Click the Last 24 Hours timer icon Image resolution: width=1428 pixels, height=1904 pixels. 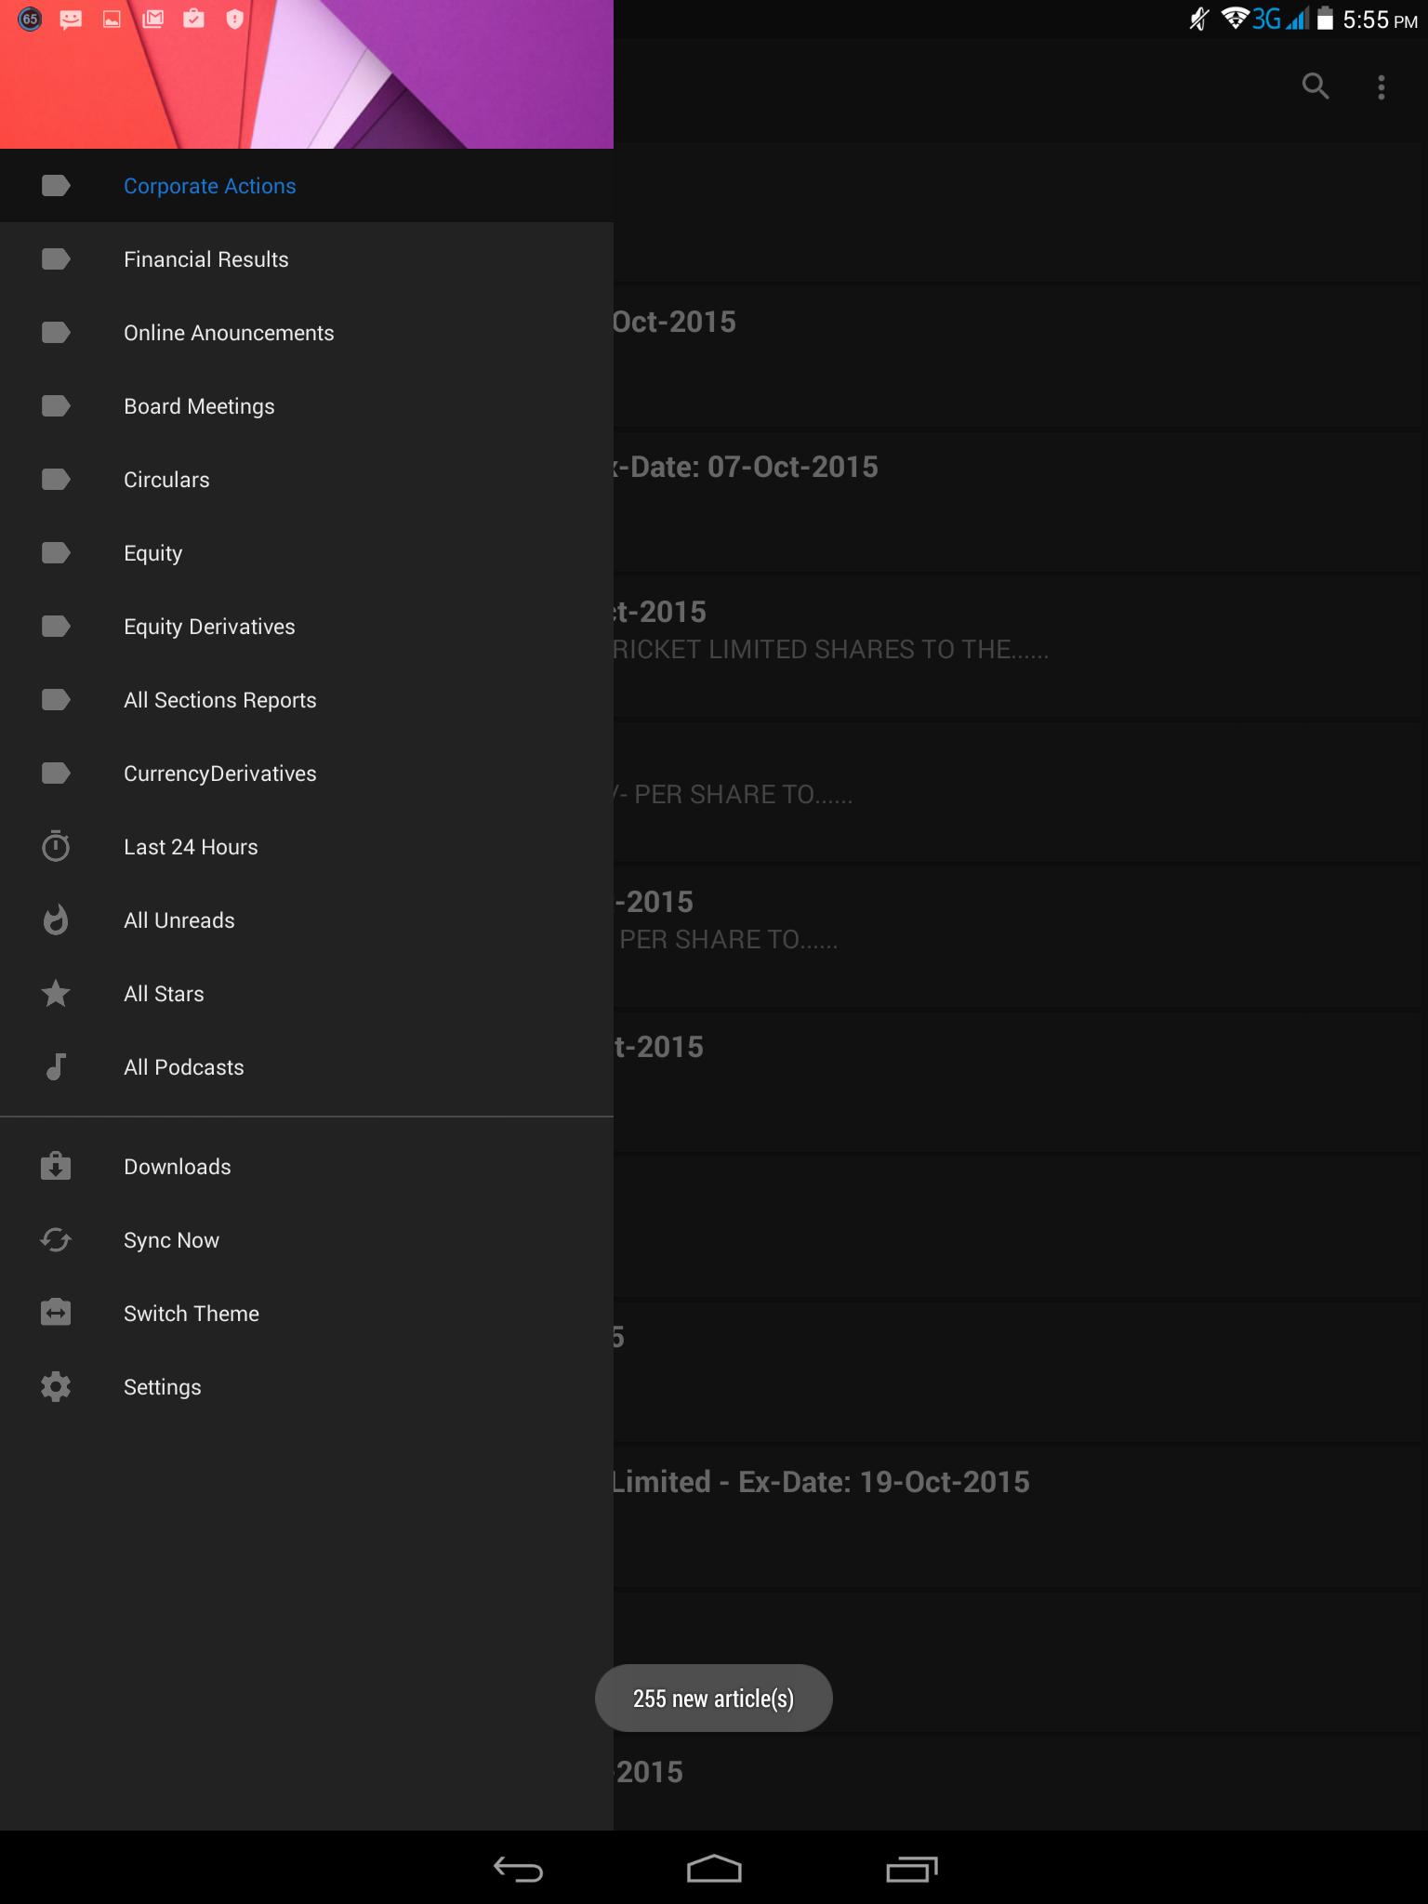click(x=56, y=846)
